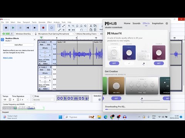Click the Add effect button

click(18, 45)
